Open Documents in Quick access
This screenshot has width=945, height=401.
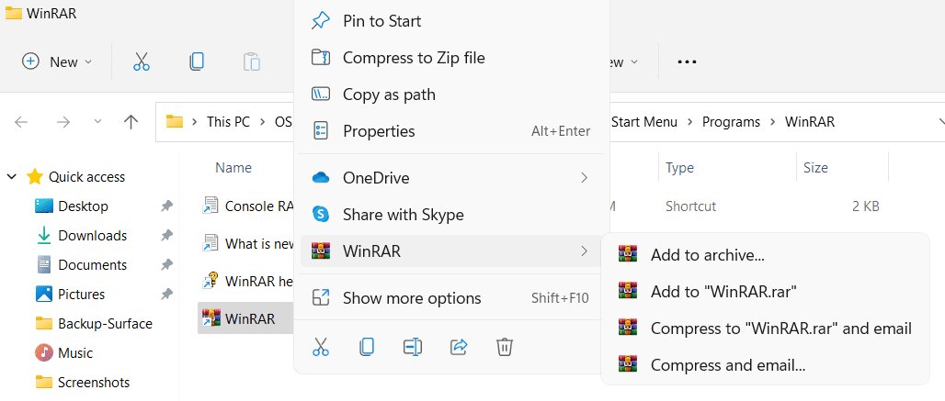(92, 265)
